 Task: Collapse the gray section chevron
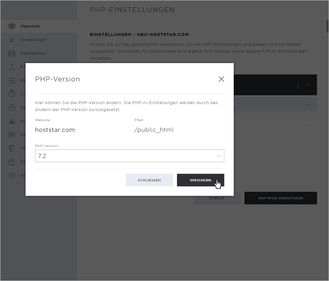(307, 104)
